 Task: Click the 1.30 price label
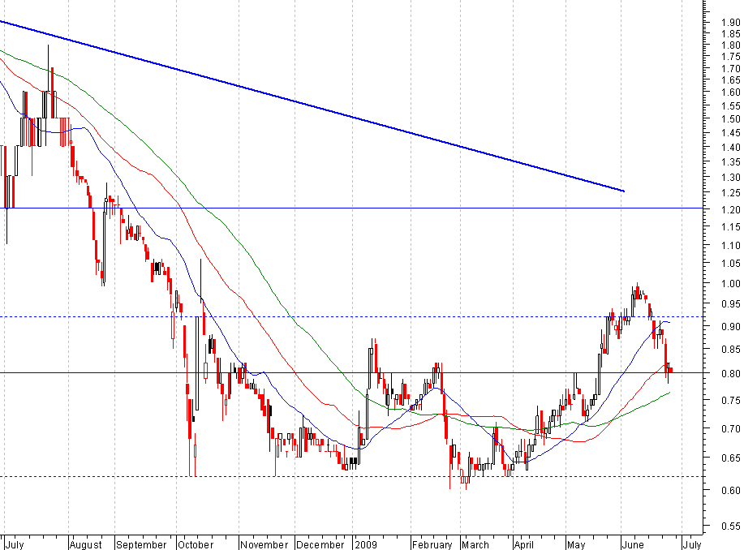(731, 177)
